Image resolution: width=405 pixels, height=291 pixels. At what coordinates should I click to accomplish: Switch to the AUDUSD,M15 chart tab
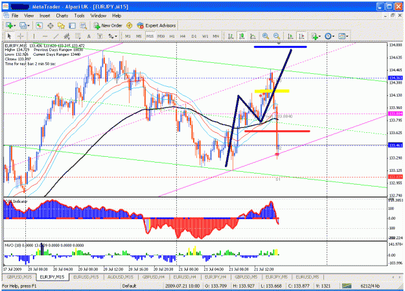[x=121, y=277]
